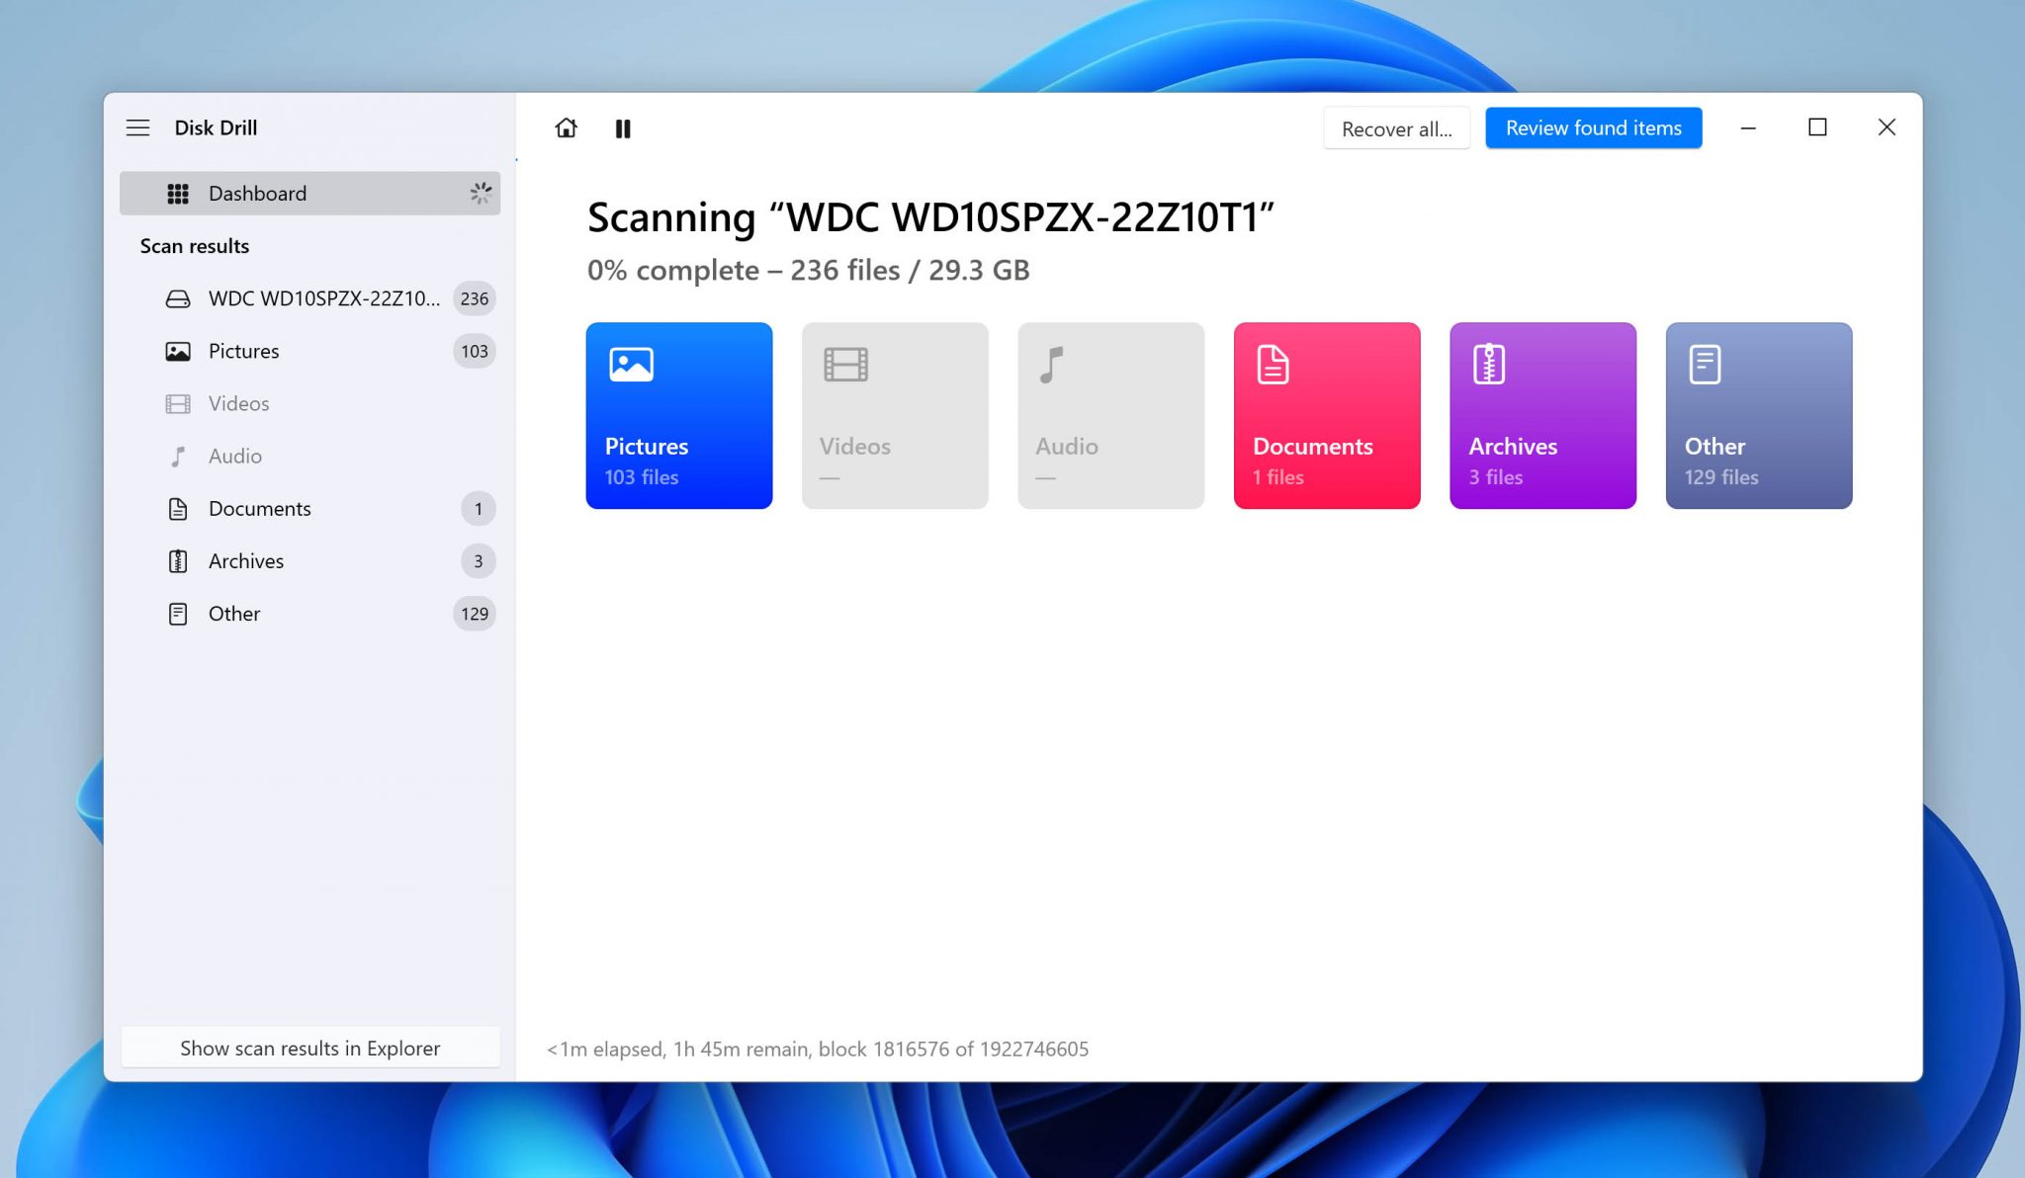2025x1178 pixels.
Task: Pause the scan with the pause icon
Action: [x=623, y=128]
